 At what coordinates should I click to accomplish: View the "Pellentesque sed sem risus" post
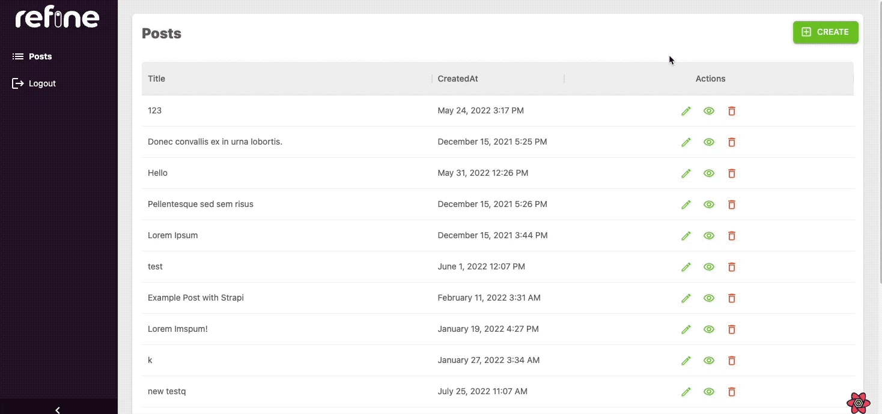(x=709, y=205)
